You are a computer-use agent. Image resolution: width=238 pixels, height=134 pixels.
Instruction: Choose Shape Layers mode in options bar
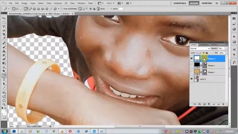click(x=14, y=9)
